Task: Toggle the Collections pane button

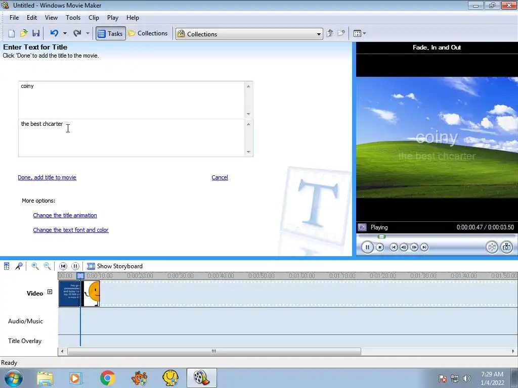Action: click(x=148, y=33)
